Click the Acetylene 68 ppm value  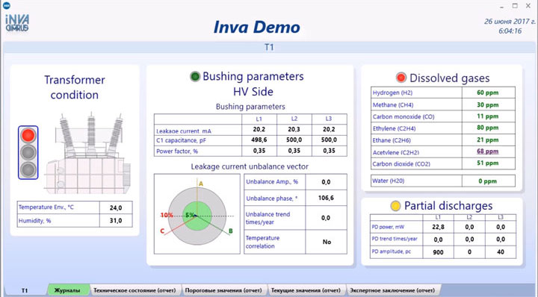click(x=487, y=151)
